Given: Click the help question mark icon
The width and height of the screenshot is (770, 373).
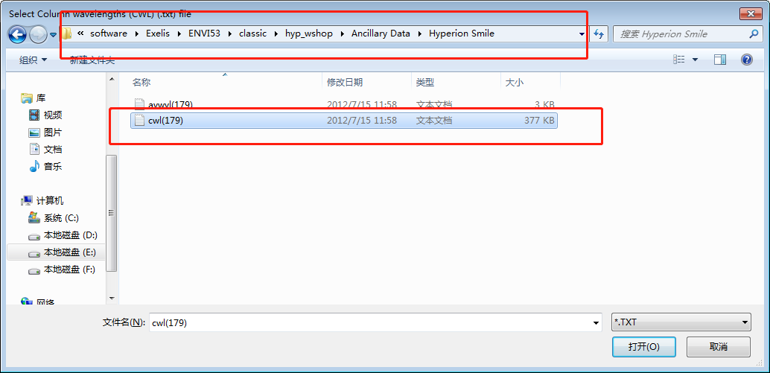Looking at the screenshot, I should pos(747,60).
